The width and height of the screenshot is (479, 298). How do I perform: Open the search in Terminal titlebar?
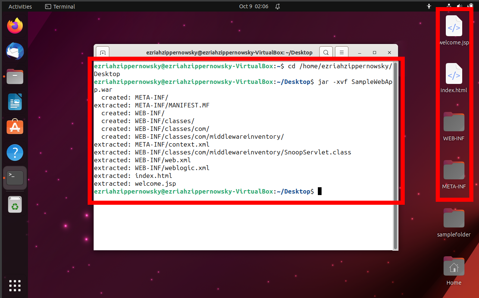click(326, 52)
